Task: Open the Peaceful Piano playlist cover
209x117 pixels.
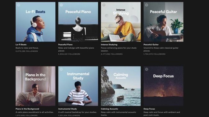Action: [x=78, y=22]
